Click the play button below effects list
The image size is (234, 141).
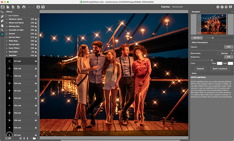tap(20, 138)
